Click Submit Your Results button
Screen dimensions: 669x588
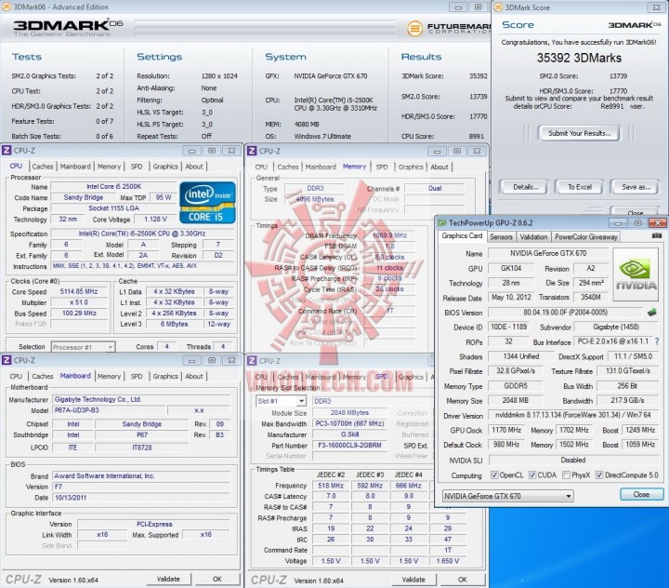[x=579, y=133]
